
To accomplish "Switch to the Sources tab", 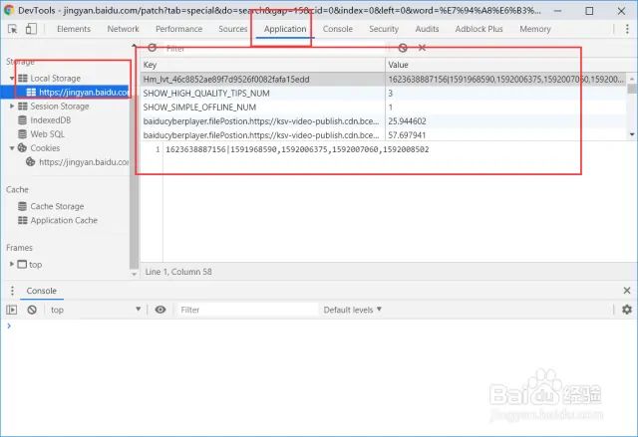I will coord(232,29).
